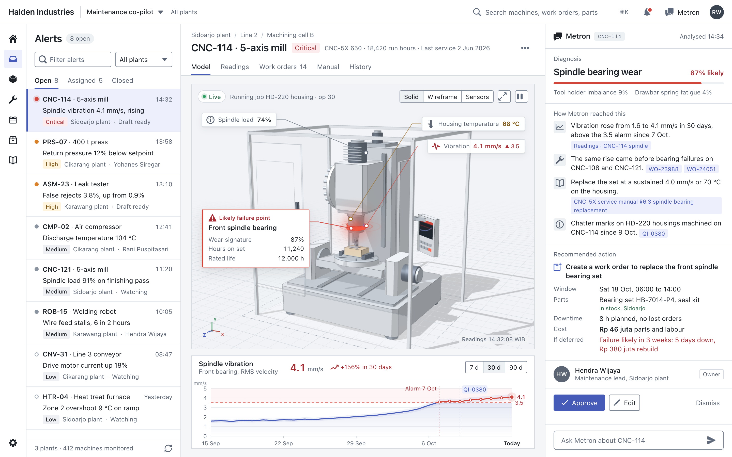This screenshot has height=457, width=732.
Task: Open Readings CNC-114 spindle link
Action: (x=611, y=146)
